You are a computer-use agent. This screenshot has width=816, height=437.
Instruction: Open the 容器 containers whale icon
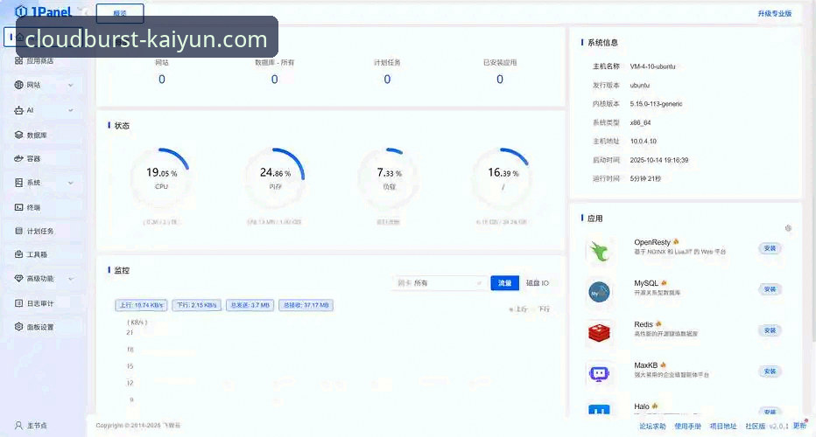[18, 158]
